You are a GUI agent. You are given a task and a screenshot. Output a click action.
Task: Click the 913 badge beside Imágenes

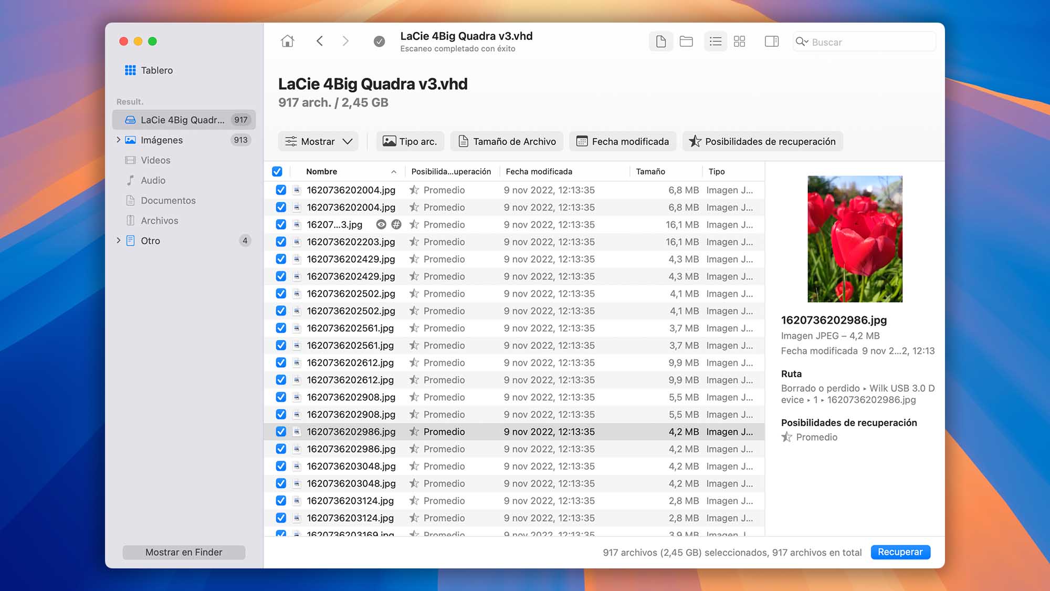(241, 140)
